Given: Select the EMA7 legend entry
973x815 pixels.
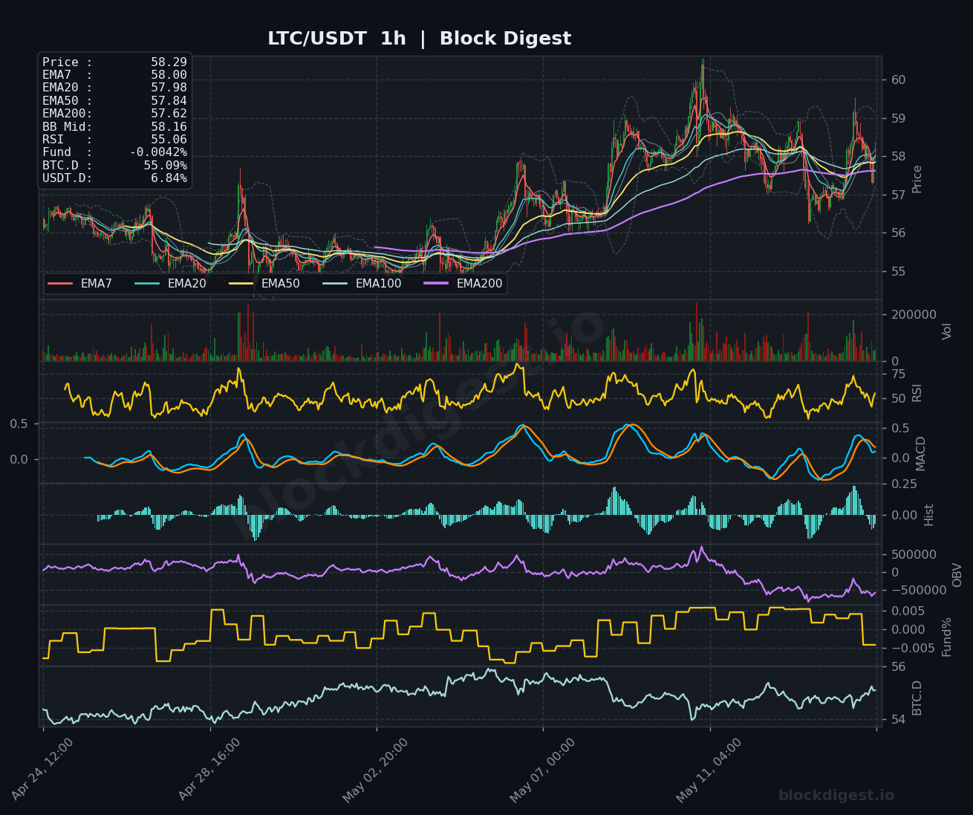Looking at the screenshot, I should (x=80, y=284).
